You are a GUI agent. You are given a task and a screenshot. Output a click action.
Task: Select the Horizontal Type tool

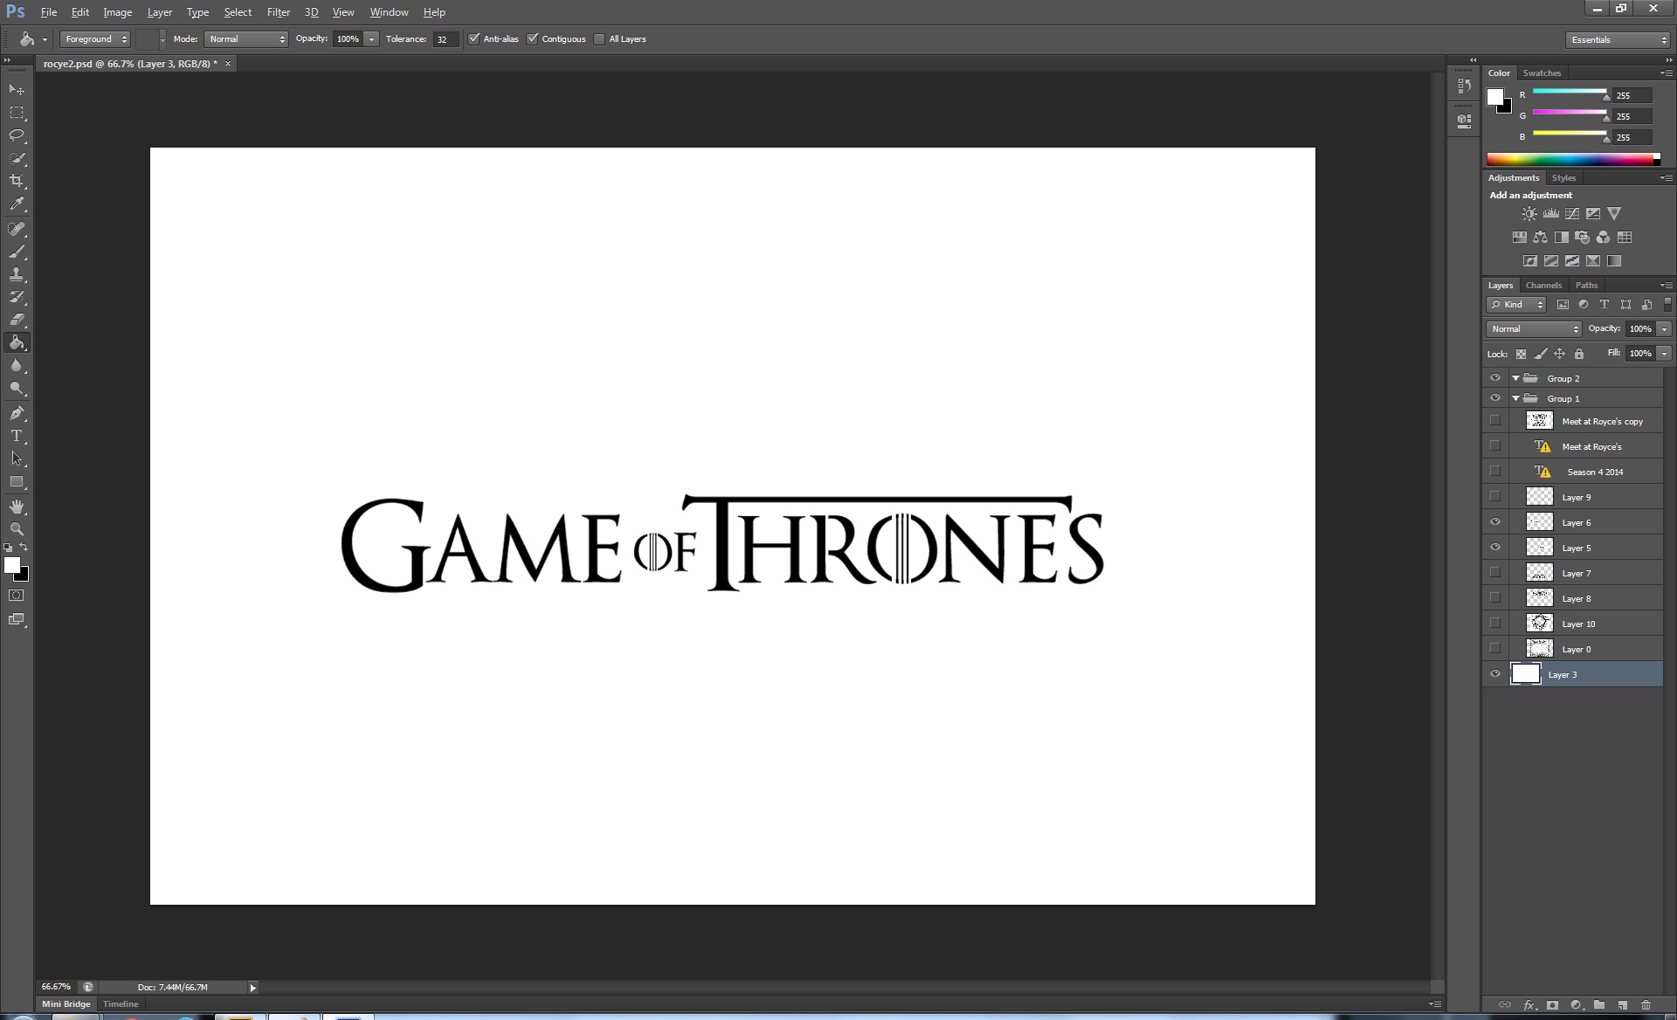(x=17, y=436)
